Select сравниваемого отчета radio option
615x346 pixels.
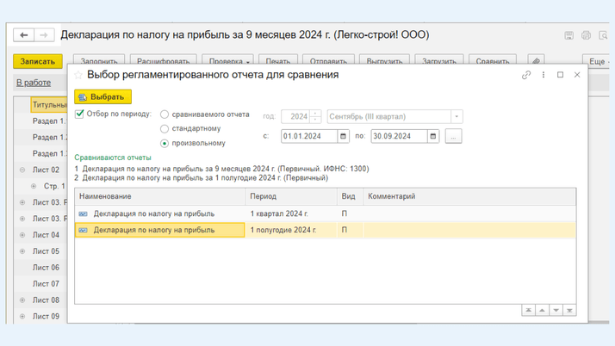165,114
